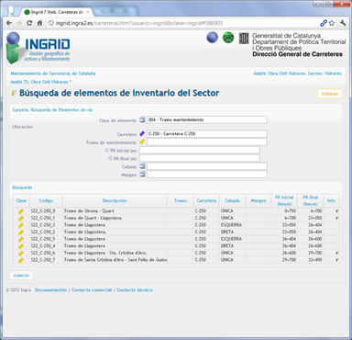Bookmark the page with the star icon
The width and height of the screenshot is (352, 340).
[332, 23]
